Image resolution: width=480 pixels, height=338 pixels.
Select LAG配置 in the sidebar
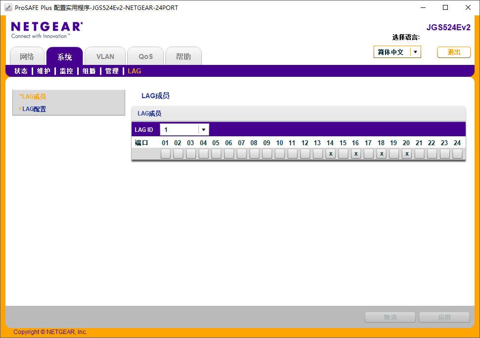tap(34, 109)
